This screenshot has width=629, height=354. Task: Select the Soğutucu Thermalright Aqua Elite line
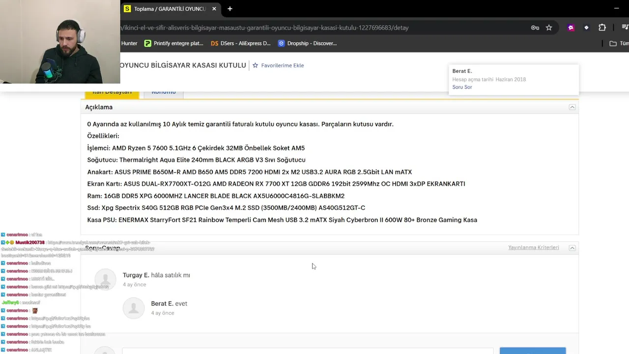tap(196, 160)
